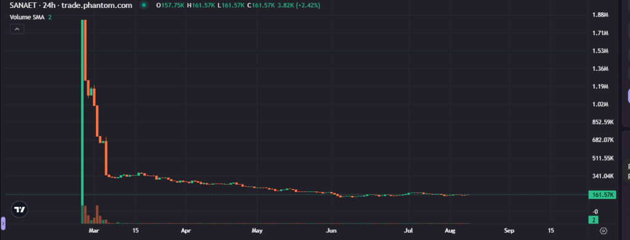The image size is (630, 240).
Task: Click the 1.88M price axis label
Action: click(x=600, y=15)
